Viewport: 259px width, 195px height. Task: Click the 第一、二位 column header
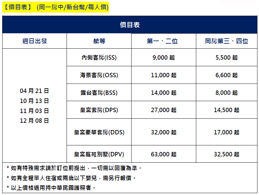164,41
